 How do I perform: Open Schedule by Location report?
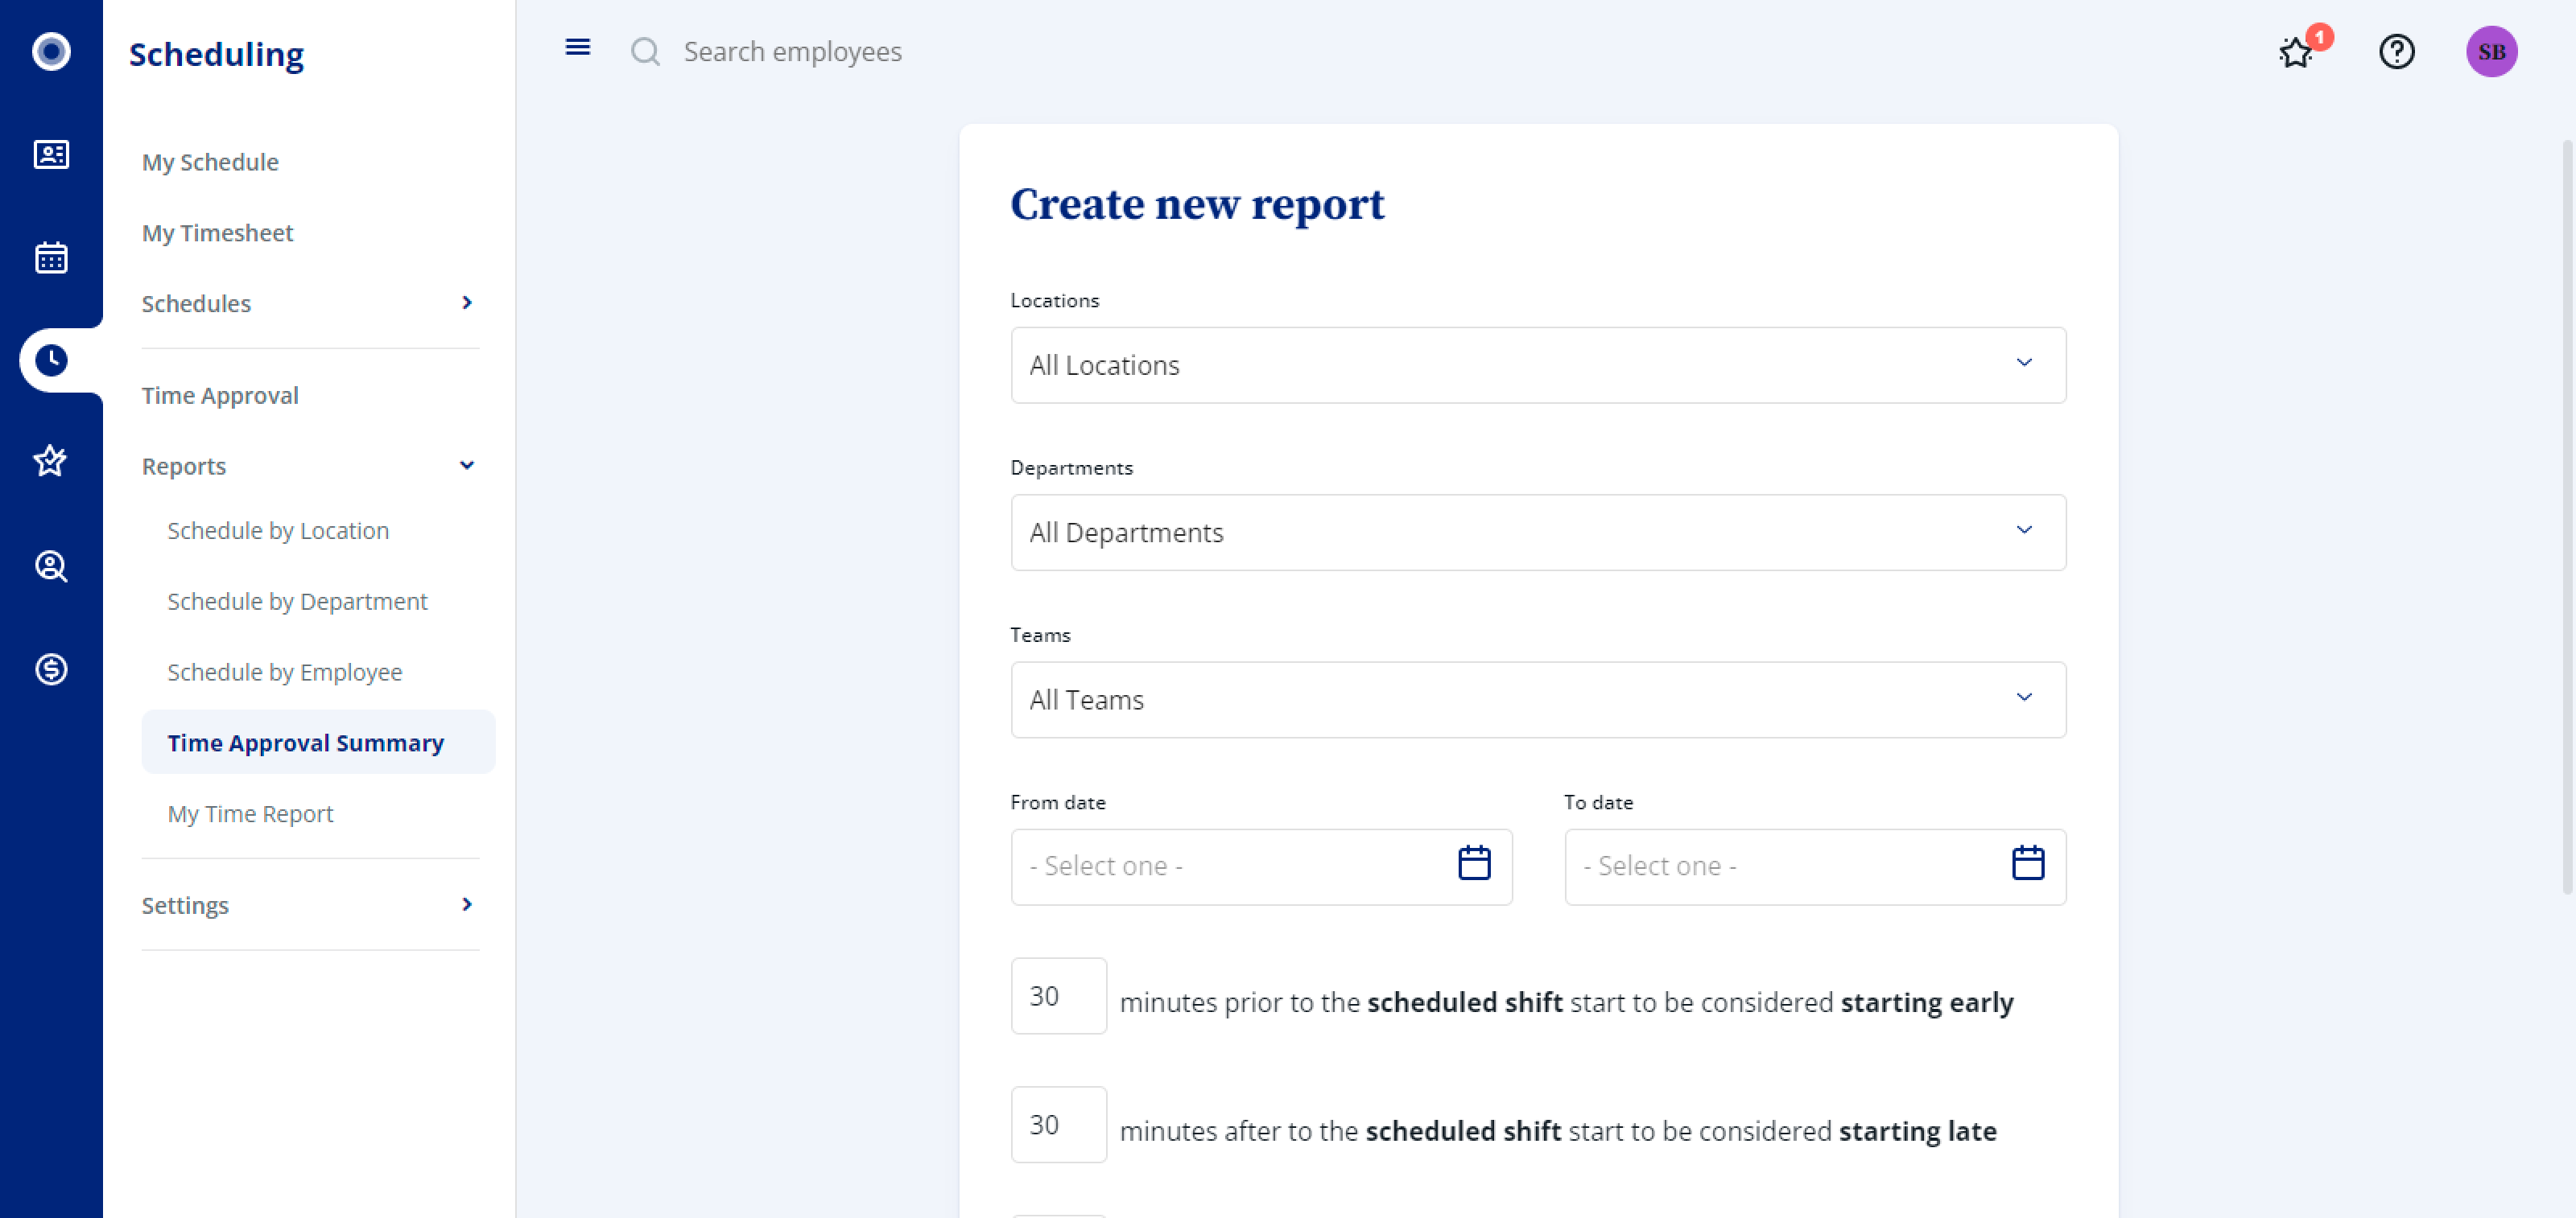pos(278,531)
